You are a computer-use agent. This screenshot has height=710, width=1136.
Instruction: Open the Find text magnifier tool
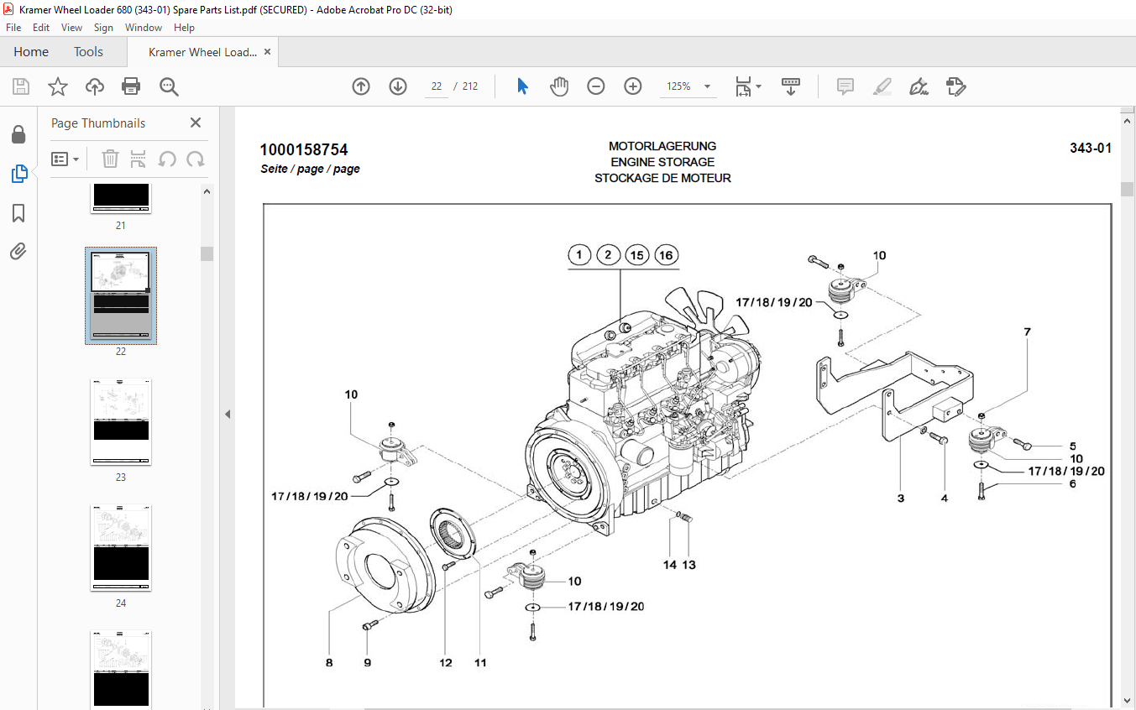(x=169, y=86)
